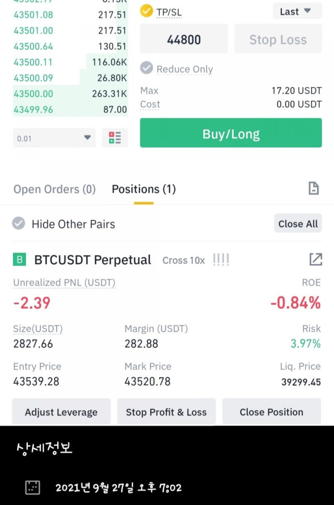The width and height of the screenshot is (334, 505).
Task: Select the 43500.00 order book price
Action: coord(33,94)
